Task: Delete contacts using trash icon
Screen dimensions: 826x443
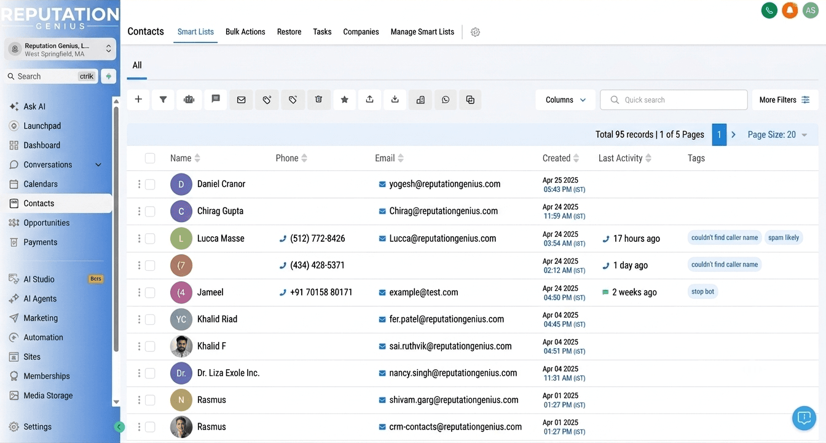Action: [318, 100]
